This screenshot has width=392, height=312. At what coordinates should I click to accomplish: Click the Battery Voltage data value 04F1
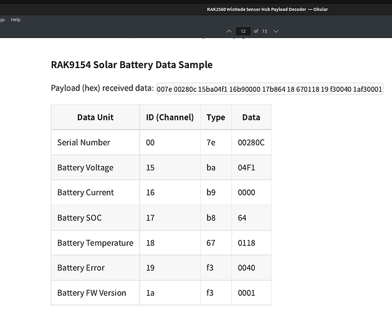tap(247, 167)
